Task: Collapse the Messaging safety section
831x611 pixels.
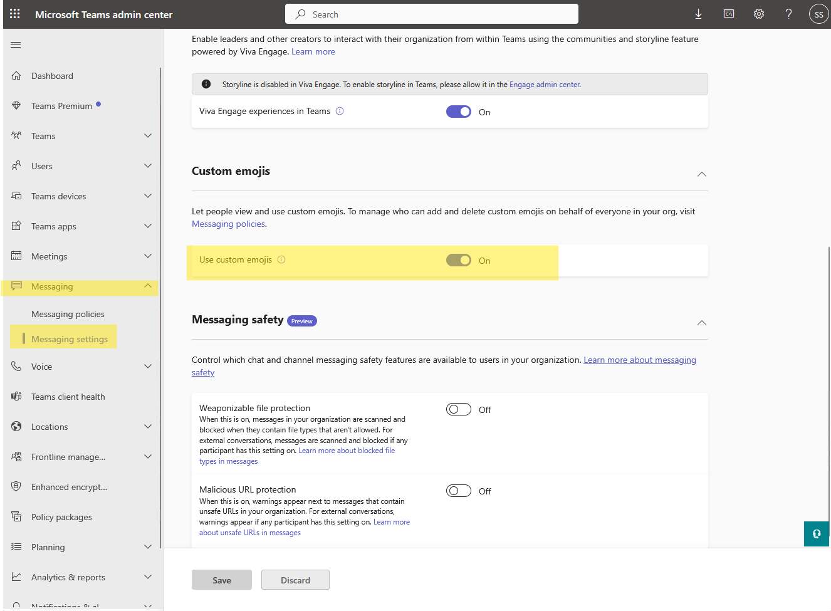Action: coord(701,323)
